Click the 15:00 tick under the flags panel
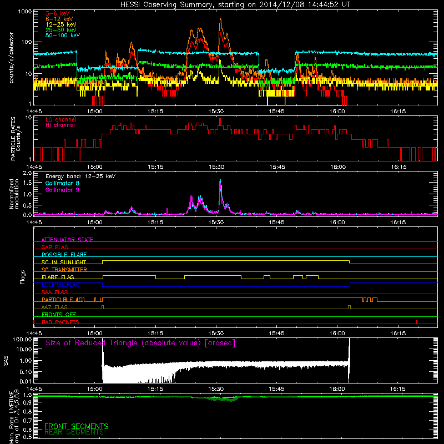The image size is (444, 444). coord(94,334)
